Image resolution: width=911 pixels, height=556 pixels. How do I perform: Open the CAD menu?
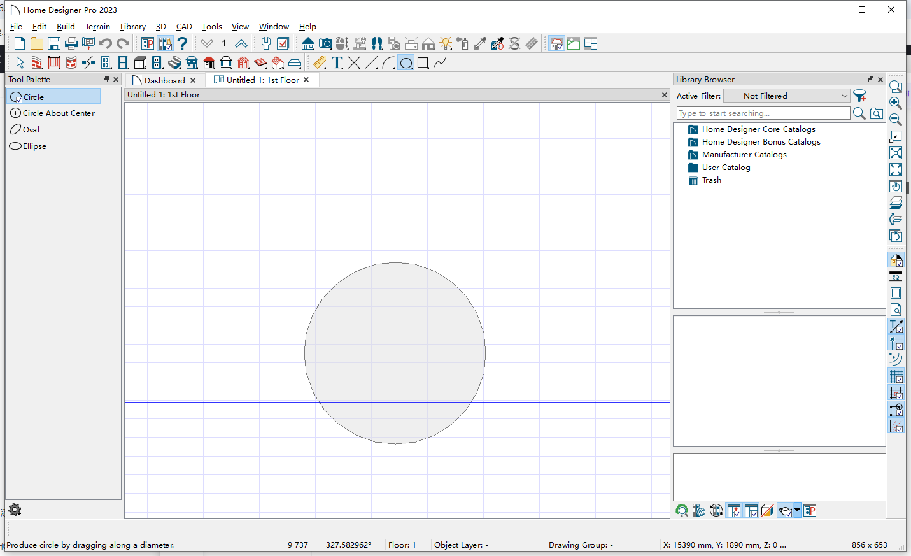pyautogui.click(x=184, y=26)
